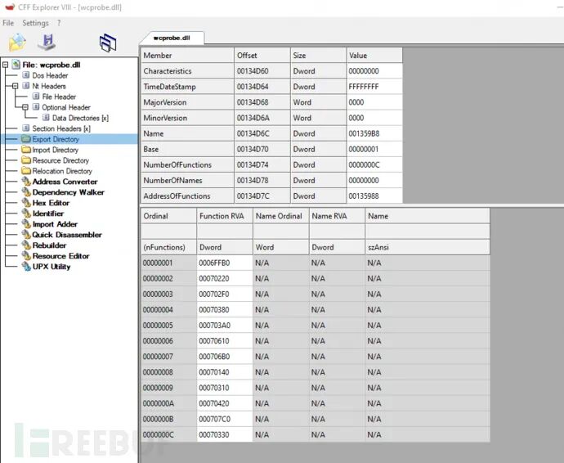Click Function RVA 000702F0 cell
This screenshot has height=463, width=564.
[225, 294]
